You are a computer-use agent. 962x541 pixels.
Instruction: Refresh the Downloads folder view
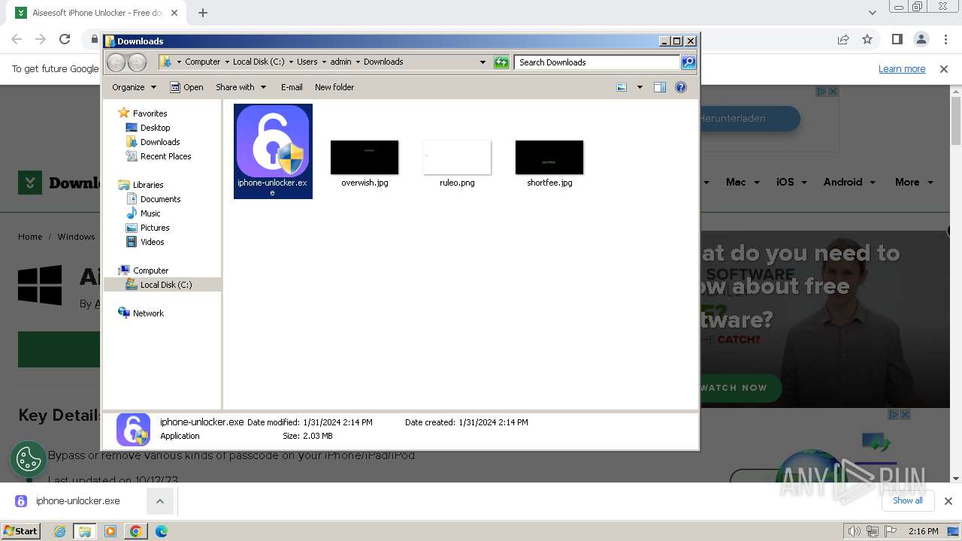coord(501,62)
